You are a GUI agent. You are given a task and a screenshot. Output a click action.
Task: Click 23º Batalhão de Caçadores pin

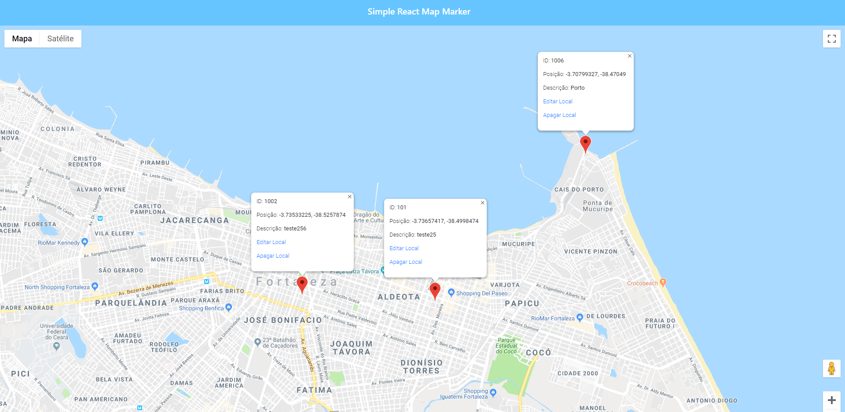(x=257, y=342)
